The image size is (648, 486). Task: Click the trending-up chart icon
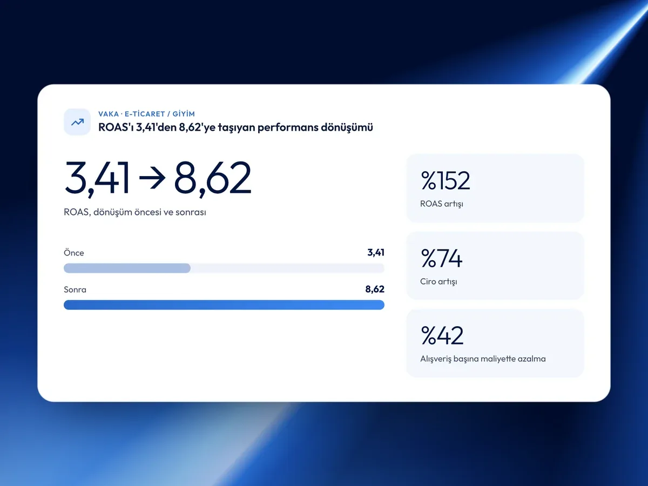pos(77,122)
